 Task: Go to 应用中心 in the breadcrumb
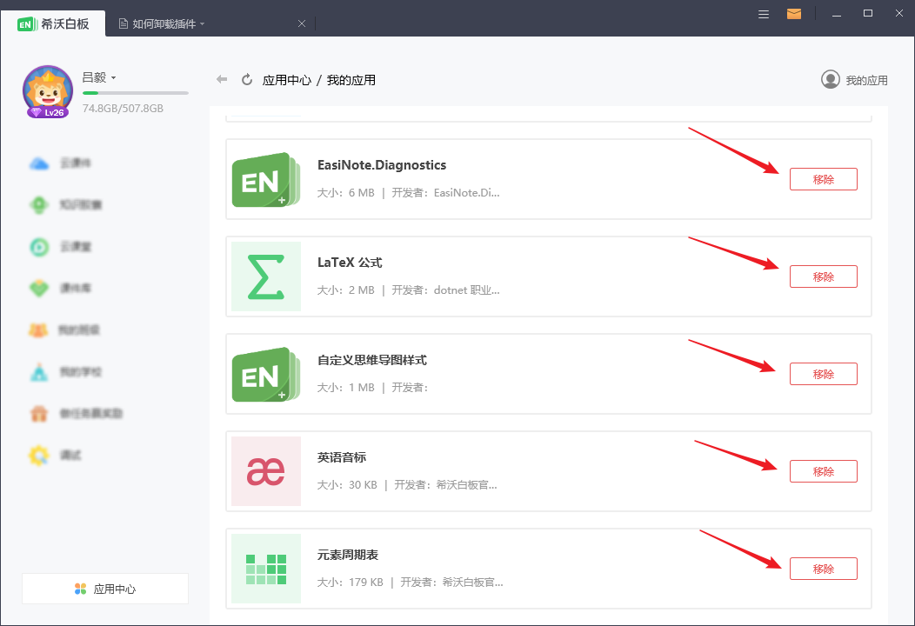(287, 80)
